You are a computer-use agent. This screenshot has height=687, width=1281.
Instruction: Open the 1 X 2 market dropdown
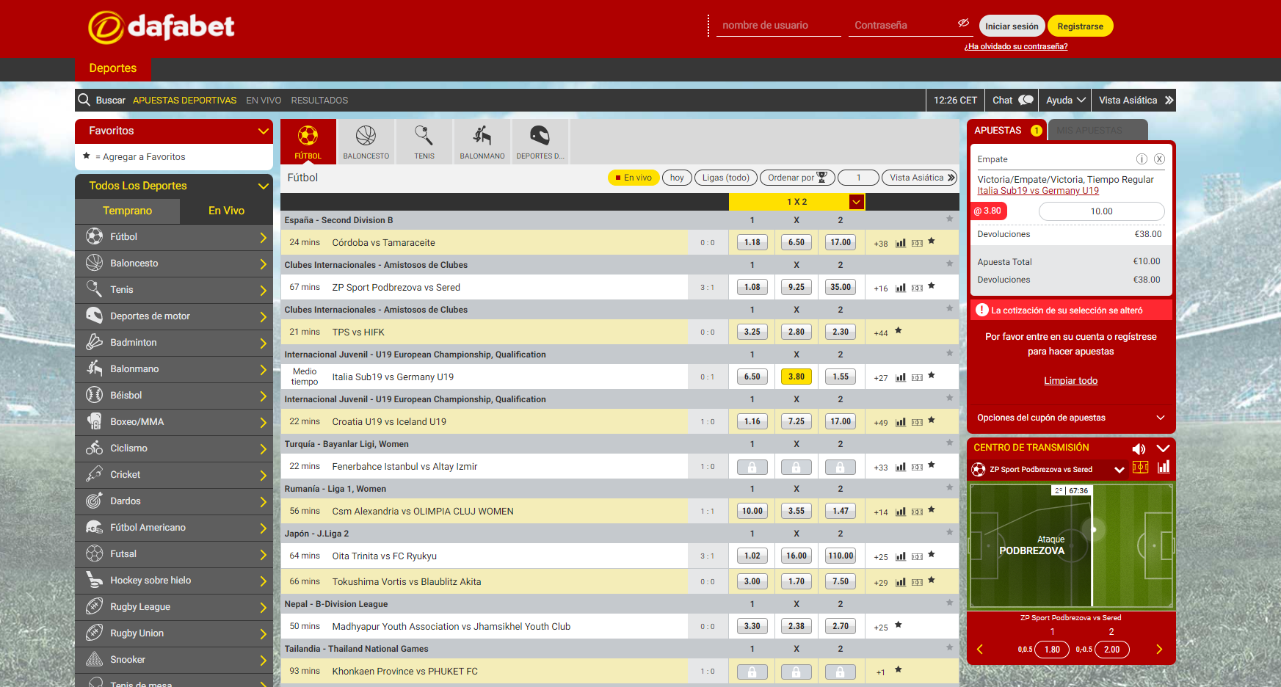click(x=856, y=202)
